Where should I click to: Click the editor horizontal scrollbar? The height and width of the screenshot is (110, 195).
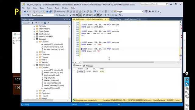pyautogui.click(x=118, y=62)
